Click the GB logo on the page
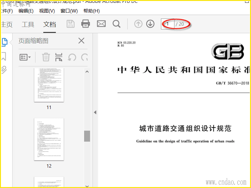Screen dimensions: 251x188 [x=228, y=51]
